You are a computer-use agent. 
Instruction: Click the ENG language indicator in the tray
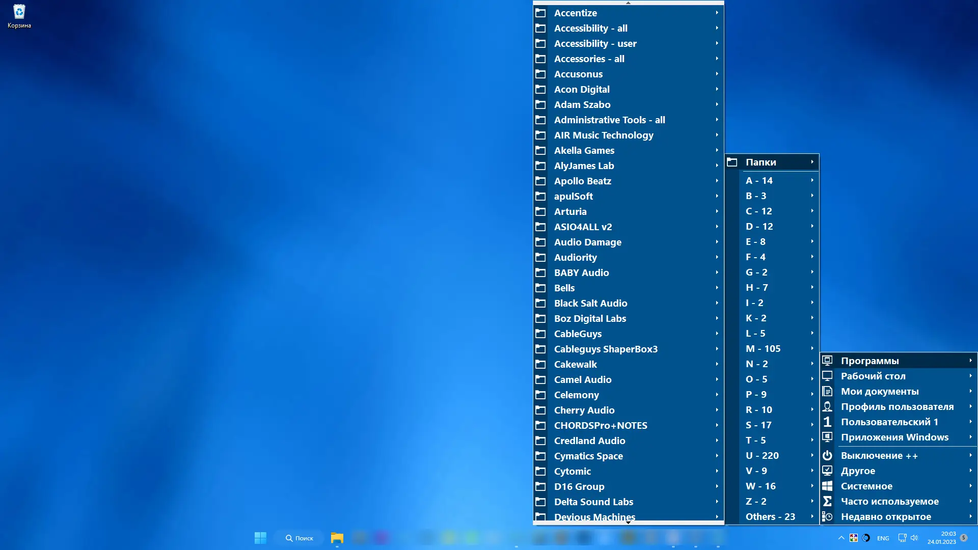(x=883, y=538)
